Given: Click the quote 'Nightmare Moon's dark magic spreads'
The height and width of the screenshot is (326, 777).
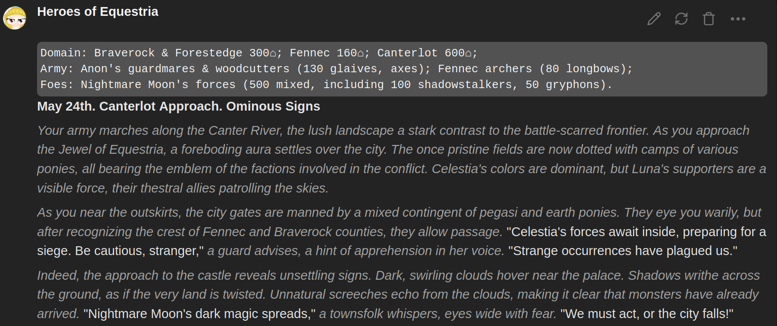Looking at the screenshot, I should click(x=199, y=314).
